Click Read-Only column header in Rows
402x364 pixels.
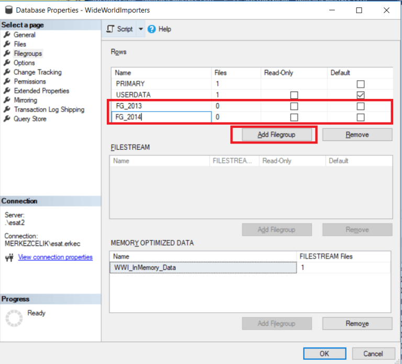[294, 73]
